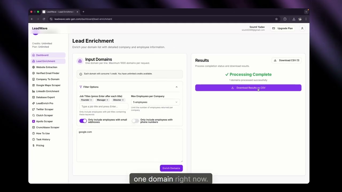Screen dimensions: 342x192
Task: Click the Task History clock icon
Action: coord(33,139)
